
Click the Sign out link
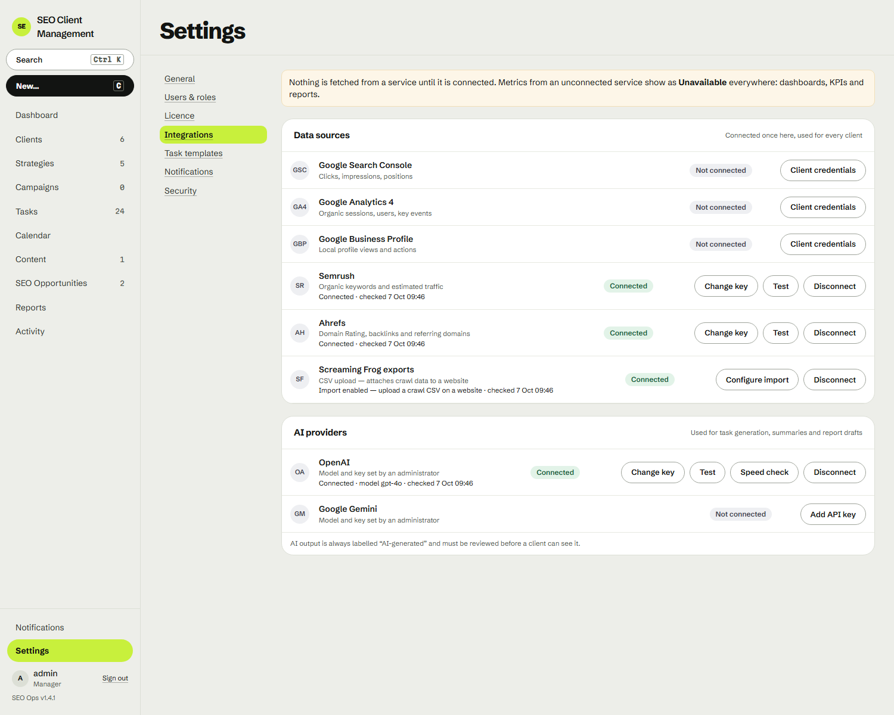pyautogui.click(x=115, y=678)
